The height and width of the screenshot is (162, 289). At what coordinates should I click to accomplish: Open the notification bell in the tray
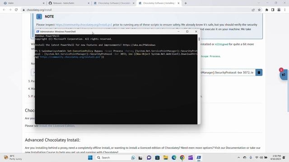284,157
